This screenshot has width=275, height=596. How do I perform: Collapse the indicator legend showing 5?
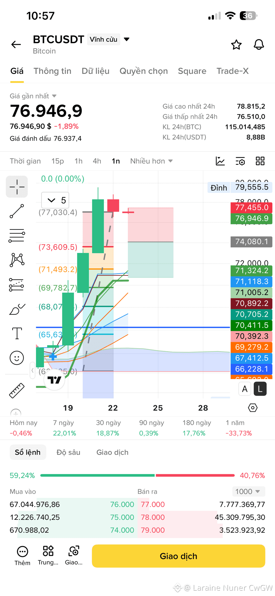point(55,200)
